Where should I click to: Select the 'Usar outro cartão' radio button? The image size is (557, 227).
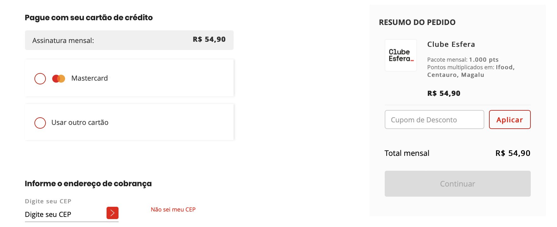click(x=40, y=123)
